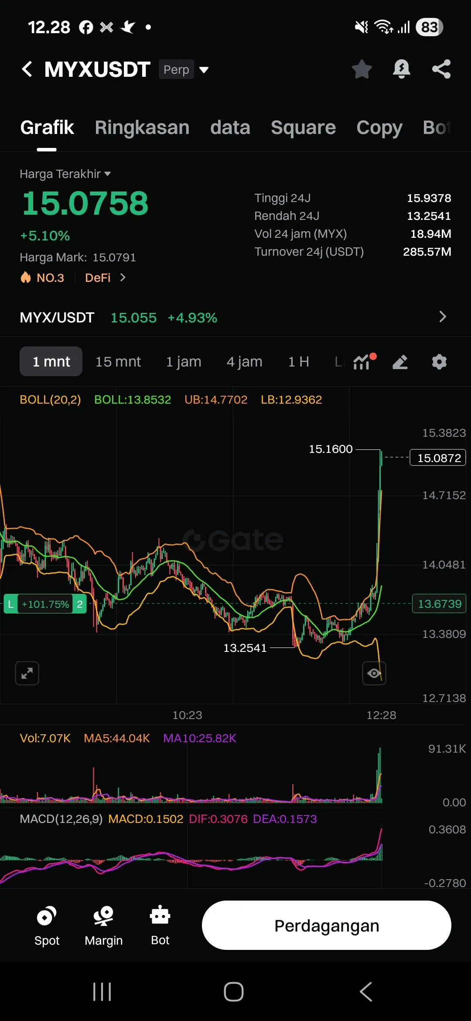Toggle chart overlay visibility eye icon
Viewport: 471px width, 1021px height.
[x=374, y=673]
